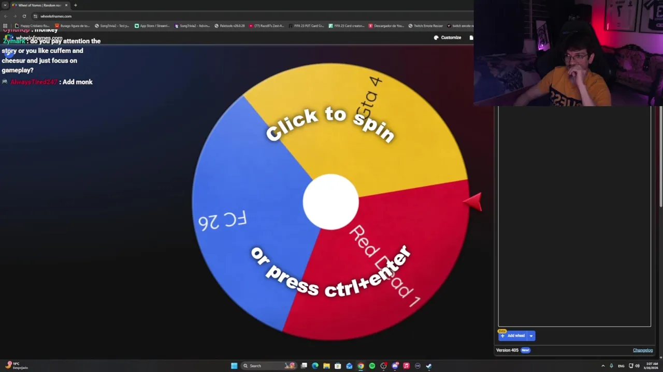Open the SongTrivia2 - Admin bookmark
663x372 pixels.
point(192,26)
